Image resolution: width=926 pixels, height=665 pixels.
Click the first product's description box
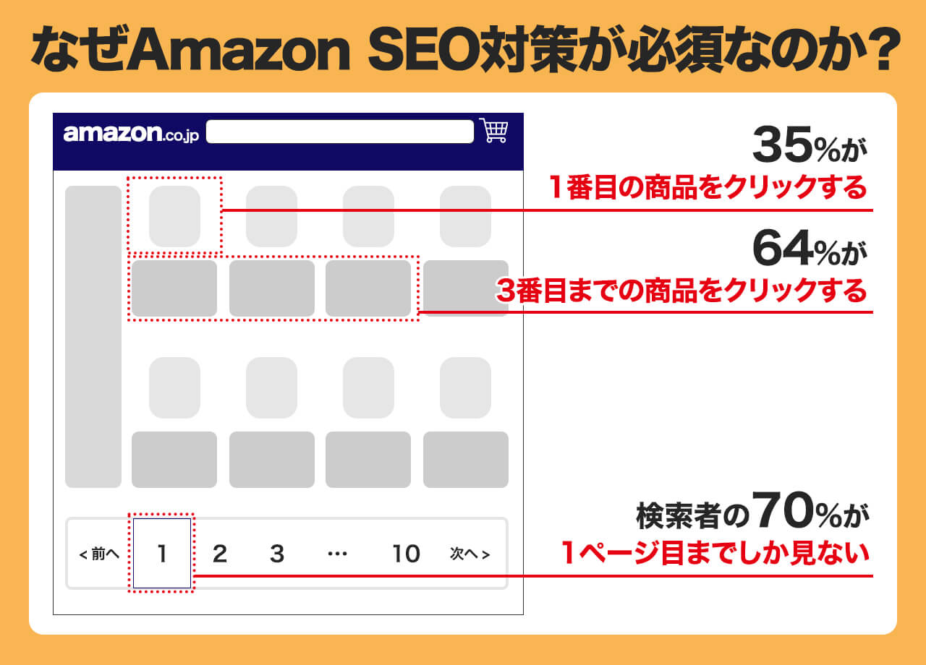(174, 288)
